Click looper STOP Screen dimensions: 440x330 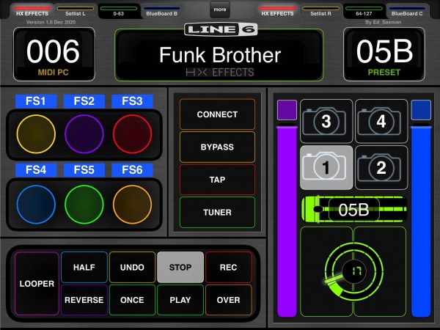pyautogui.click(x=180, y=267)
